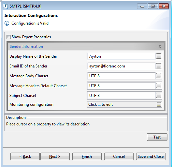Proceed with the Next button

55,157
